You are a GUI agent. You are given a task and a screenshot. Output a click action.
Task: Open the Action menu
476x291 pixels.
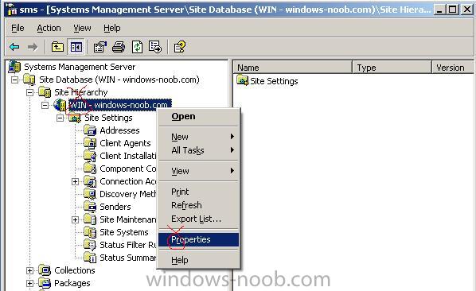coord(49,28)
